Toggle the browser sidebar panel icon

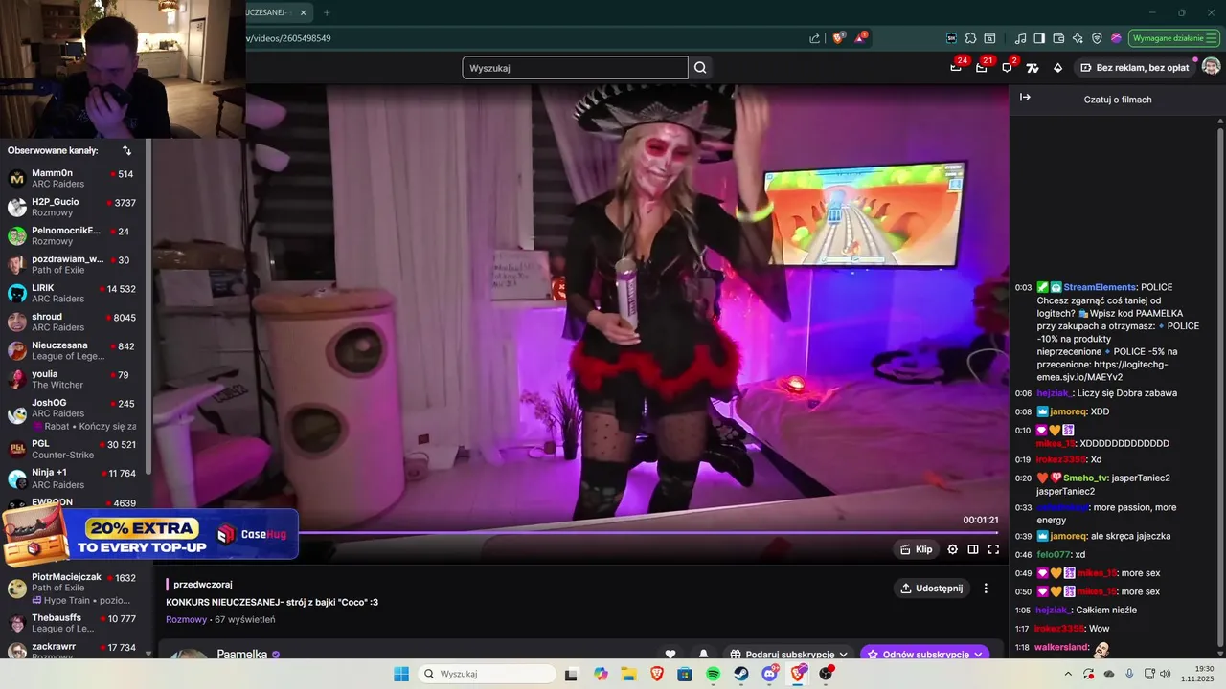1039,38
